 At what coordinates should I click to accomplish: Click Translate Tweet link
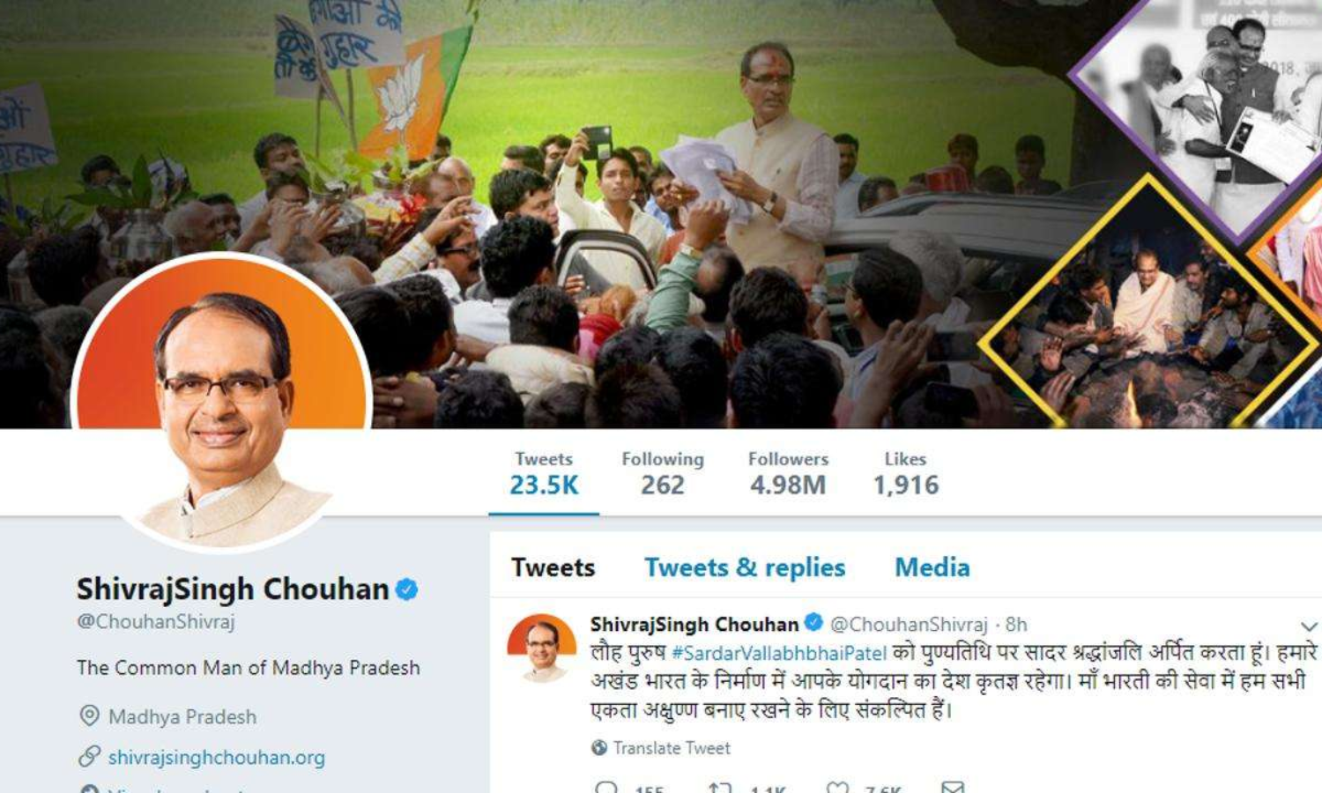[x=672, y=748]
